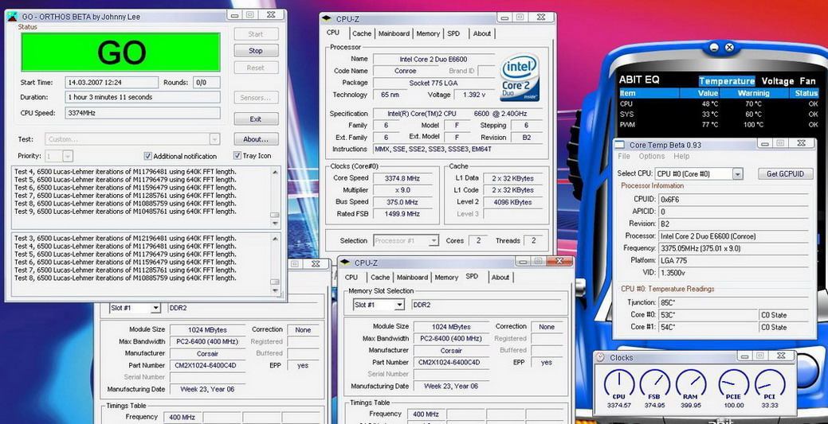
Task: Click the Intel Core 2 Duo logo
Action: (520, 77)
